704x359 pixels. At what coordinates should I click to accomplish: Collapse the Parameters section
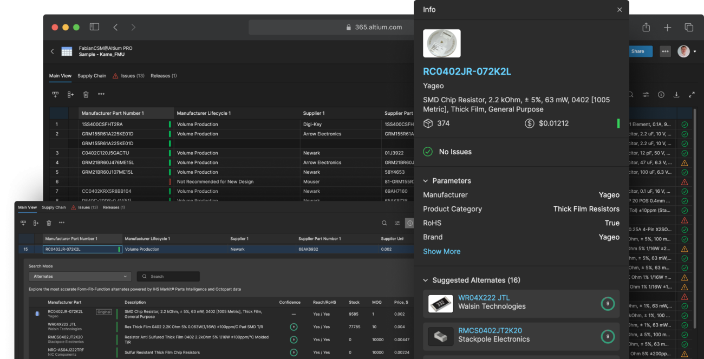(x=426, y=181)
